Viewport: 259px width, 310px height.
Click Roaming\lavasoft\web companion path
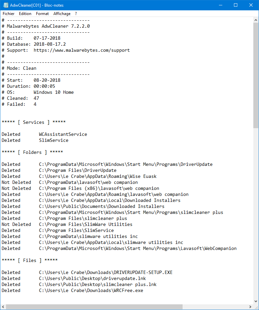114,194
